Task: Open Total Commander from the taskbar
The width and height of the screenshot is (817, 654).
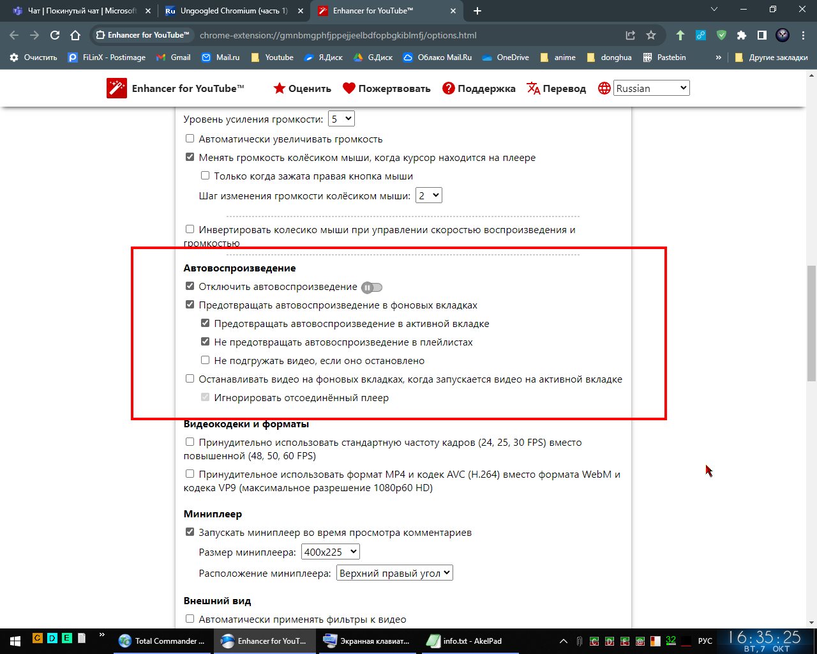Action: pyautogui.click(x=163, y=641)
